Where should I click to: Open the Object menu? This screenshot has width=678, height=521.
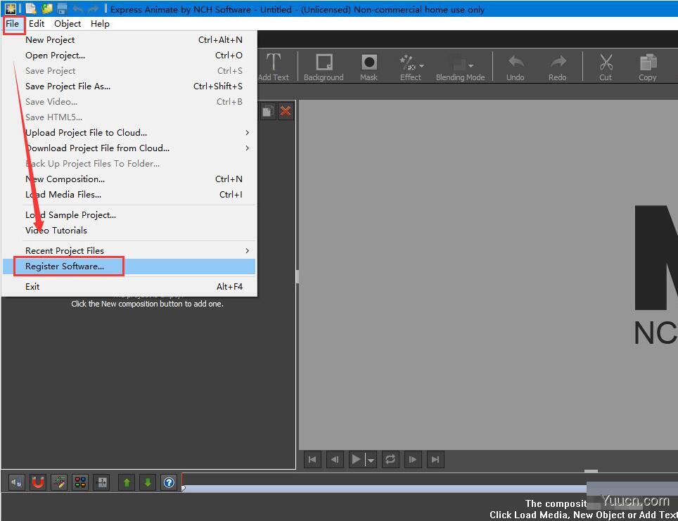coord(67,23)
